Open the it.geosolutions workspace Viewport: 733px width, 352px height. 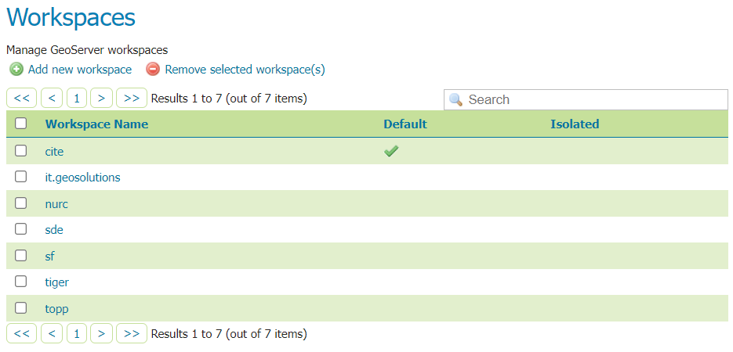82,178
